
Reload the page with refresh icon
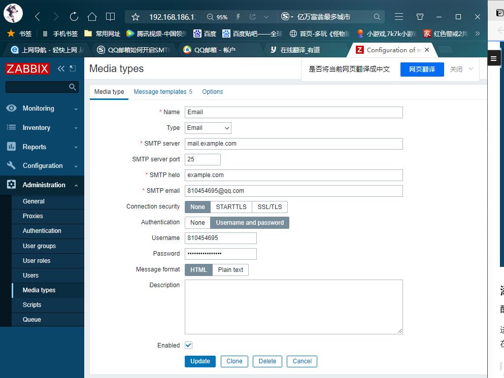tap(74, 17)
